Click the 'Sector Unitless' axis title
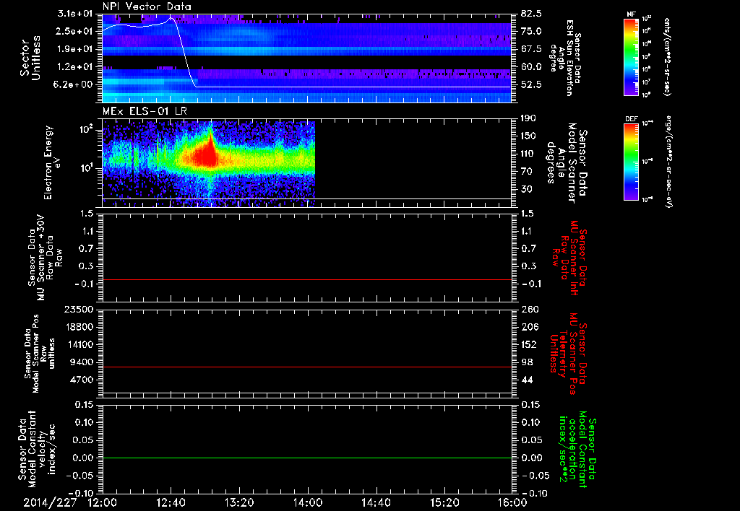The image size is (740, 511). [x=30, y=58]
